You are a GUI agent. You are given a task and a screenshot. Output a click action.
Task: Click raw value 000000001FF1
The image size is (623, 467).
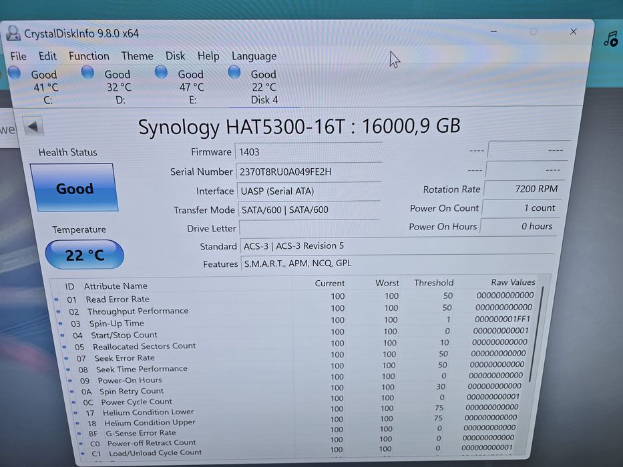(x=502, y=319)
